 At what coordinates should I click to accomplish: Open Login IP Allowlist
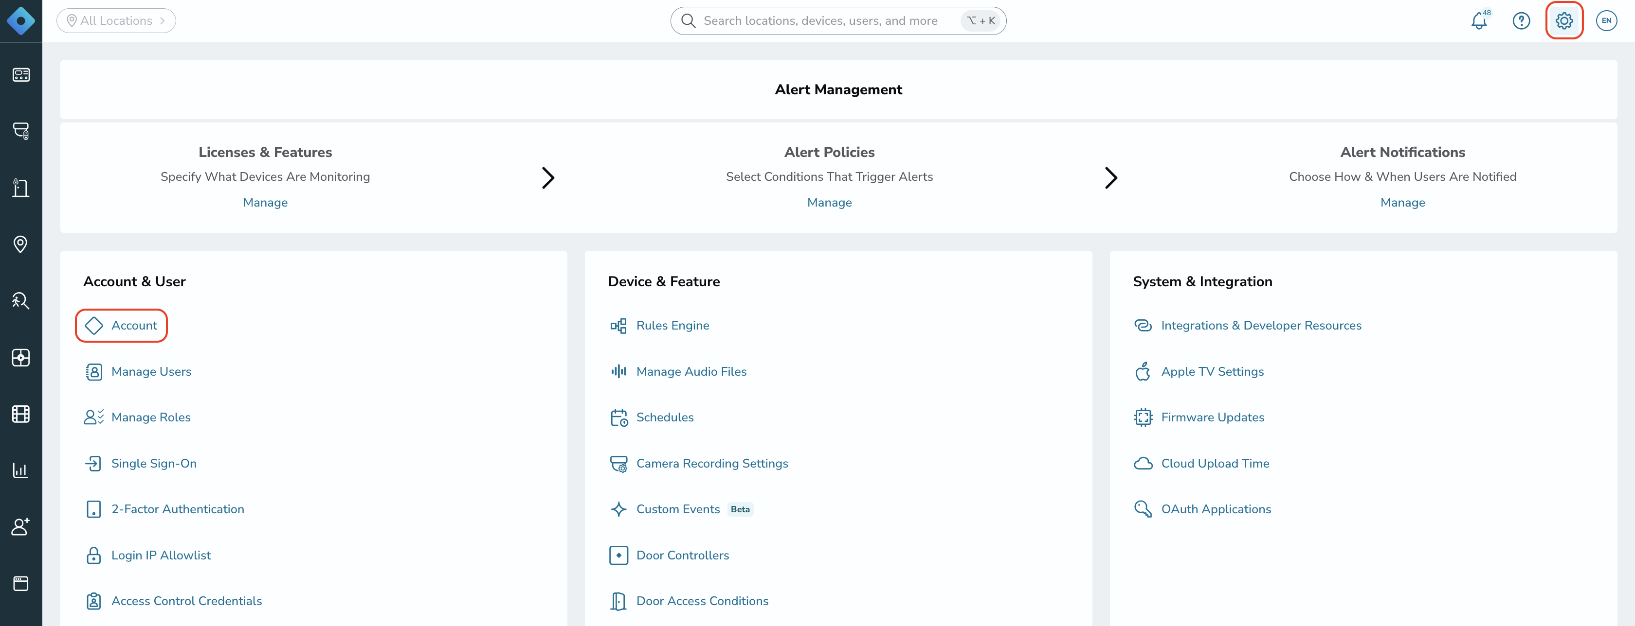click(148, 556)
